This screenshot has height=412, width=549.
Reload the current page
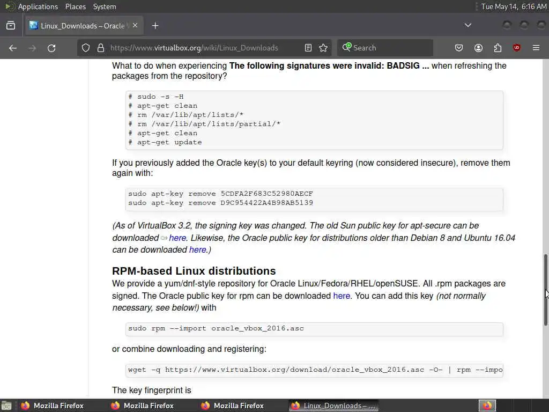tap(51, 48)
